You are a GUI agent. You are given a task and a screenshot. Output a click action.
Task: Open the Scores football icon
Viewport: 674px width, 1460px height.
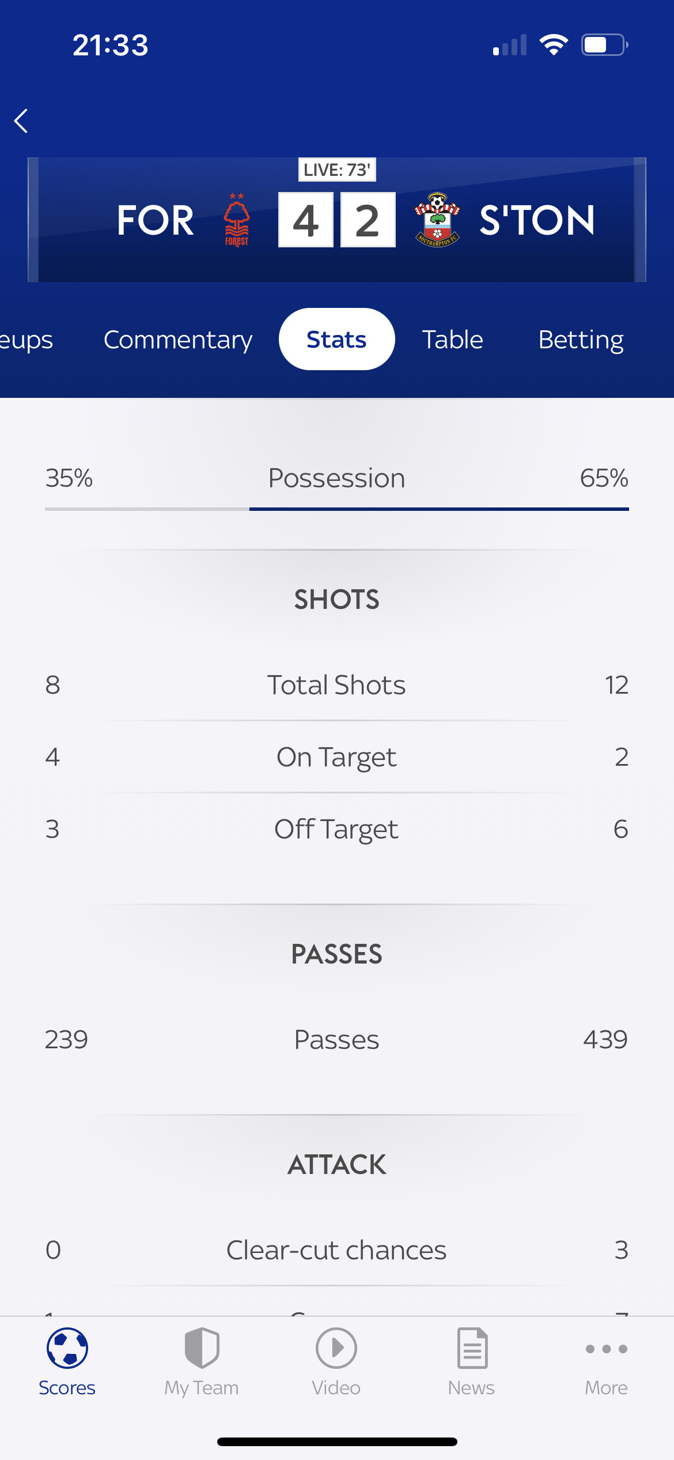click(67, 1348)
